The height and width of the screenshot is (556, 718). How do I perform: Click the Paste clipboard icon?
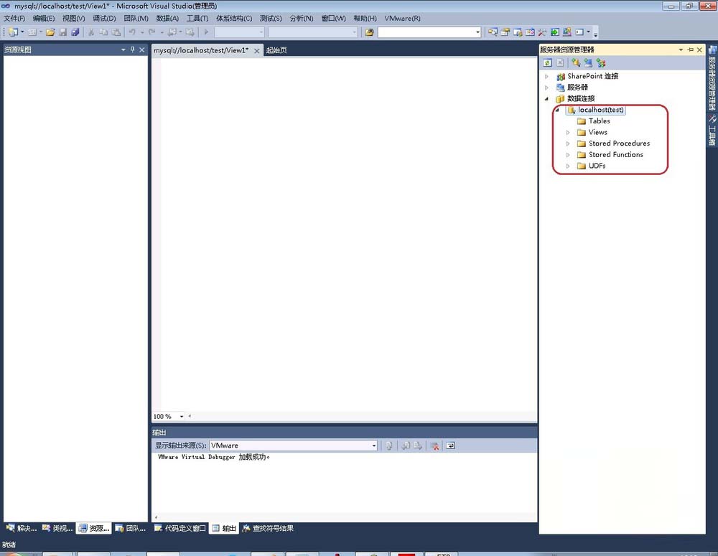tap(116, 32)
